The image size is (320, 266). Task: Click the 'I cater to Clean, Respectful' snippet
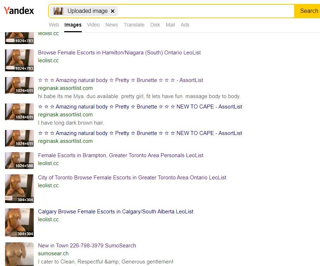105,261
